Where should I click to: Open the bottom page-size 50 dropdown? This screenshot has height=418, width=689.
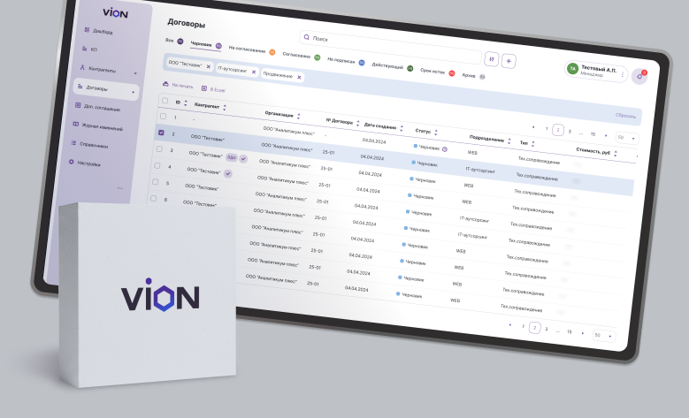point(604,336)
